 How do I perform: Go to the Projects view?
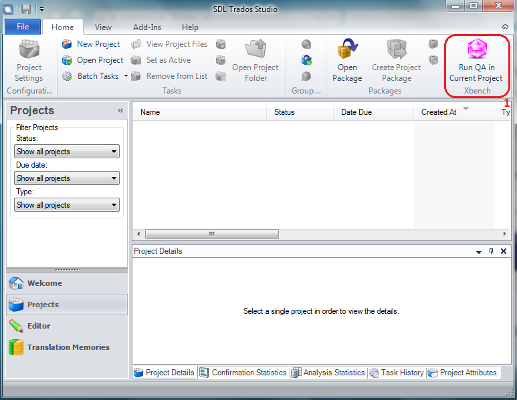pos(67,305)
